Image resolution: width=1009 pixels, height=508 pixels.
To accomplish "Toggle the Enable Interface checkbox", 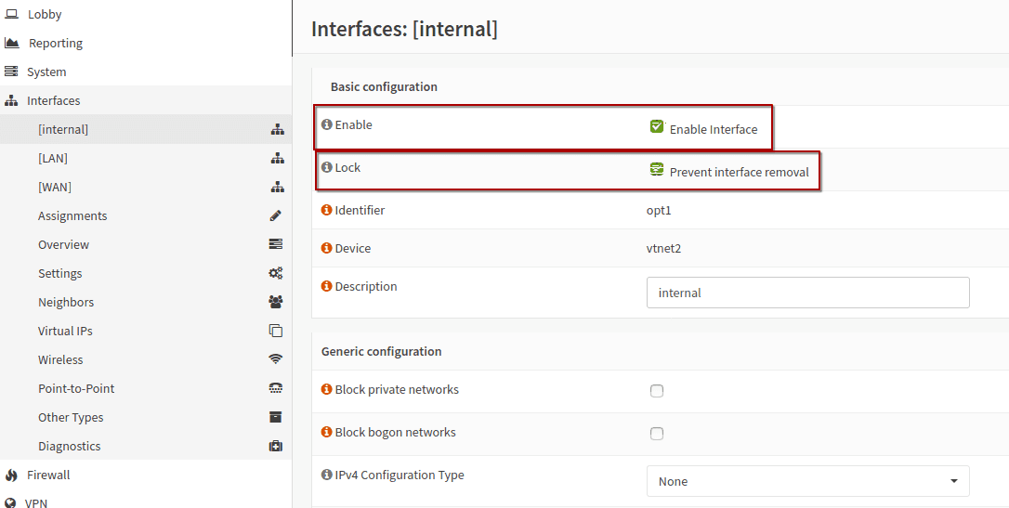I will click(656, 126).
